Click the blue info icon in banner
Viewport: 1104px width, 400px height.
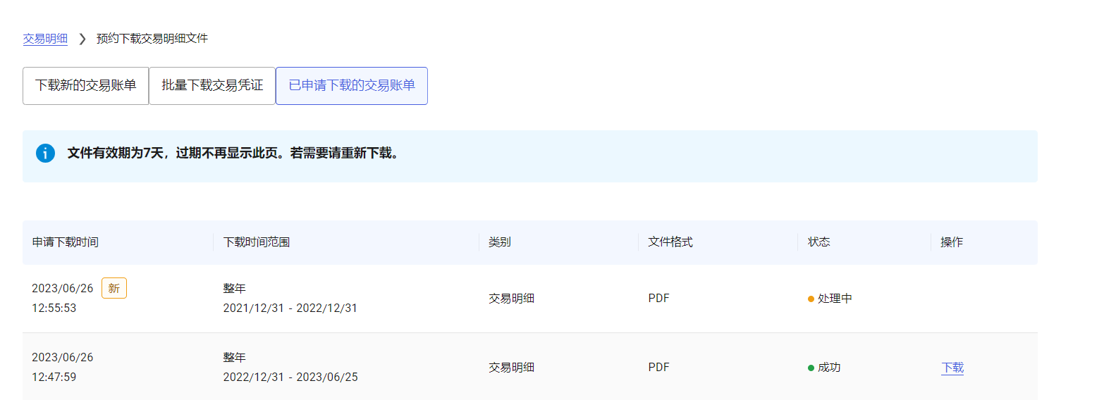[45, 153]
